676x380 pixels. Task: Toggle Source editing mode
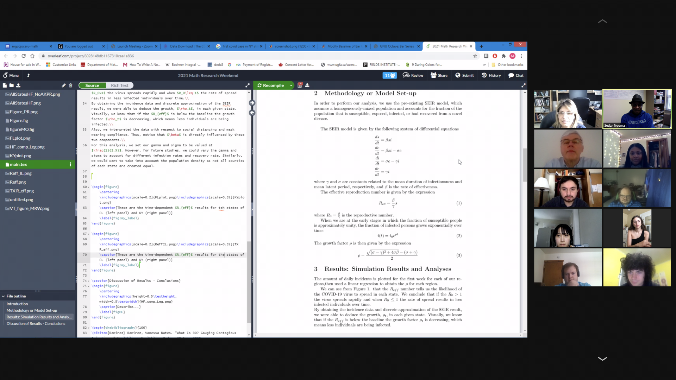coord(92,85)
